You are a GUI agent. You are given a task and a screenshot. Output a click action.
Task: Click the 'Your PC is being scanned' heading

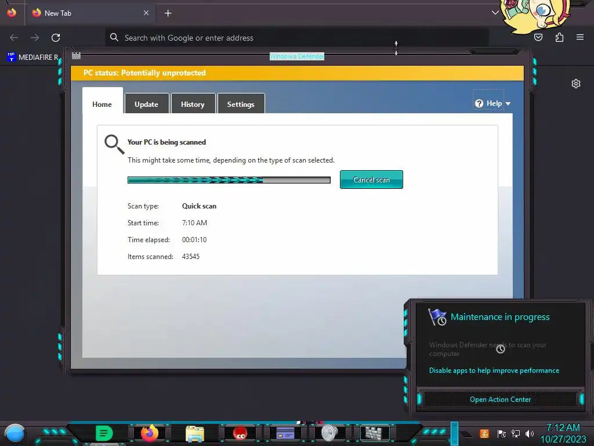166,142
